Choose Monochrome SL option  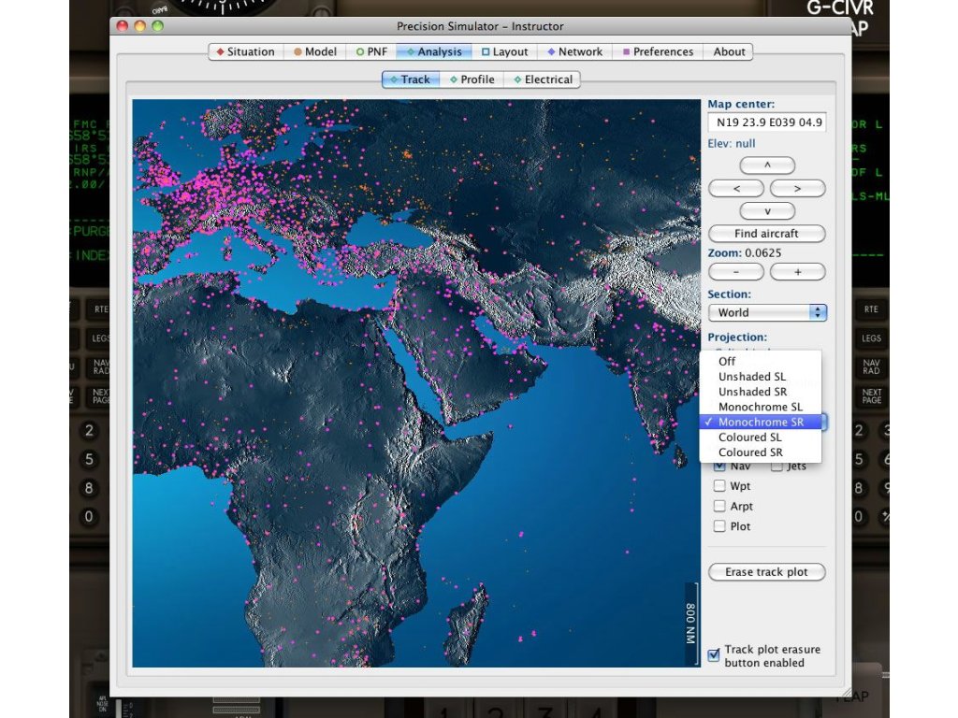click(x=761, y=408)
